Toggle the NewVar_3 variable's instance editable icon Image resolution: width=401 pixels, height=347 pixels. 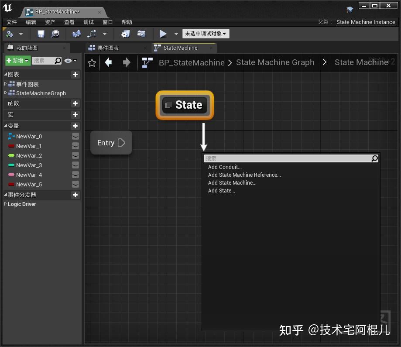pyautogui.click(x=75, y=165)
